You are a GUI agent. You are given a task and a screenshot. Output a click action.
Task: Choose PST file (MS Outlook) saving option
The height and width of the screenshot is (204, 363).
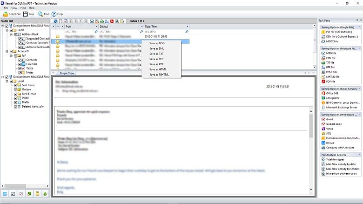tap(337, 32)
